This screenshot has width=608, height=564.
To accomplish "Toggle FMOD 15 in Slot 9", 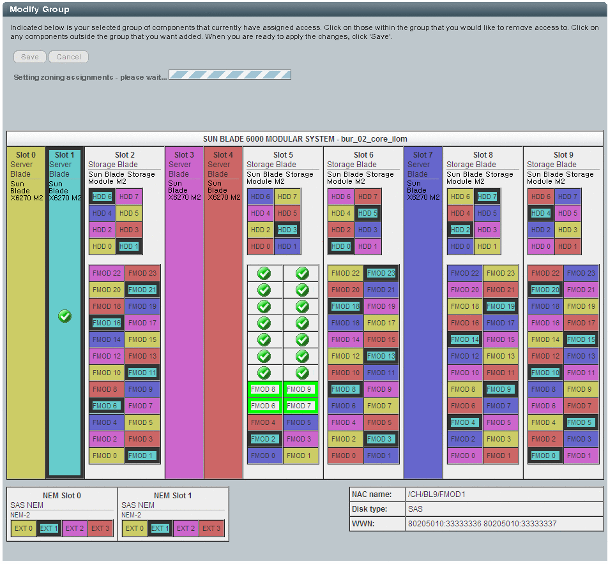I will (x=581, y=339).
